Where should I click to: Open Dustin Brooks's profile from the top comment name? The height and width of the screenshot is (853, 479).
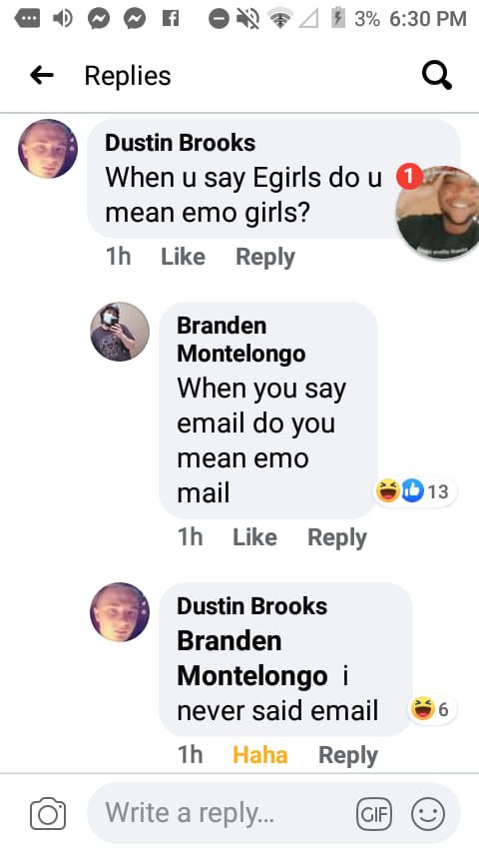click(180, 143)
